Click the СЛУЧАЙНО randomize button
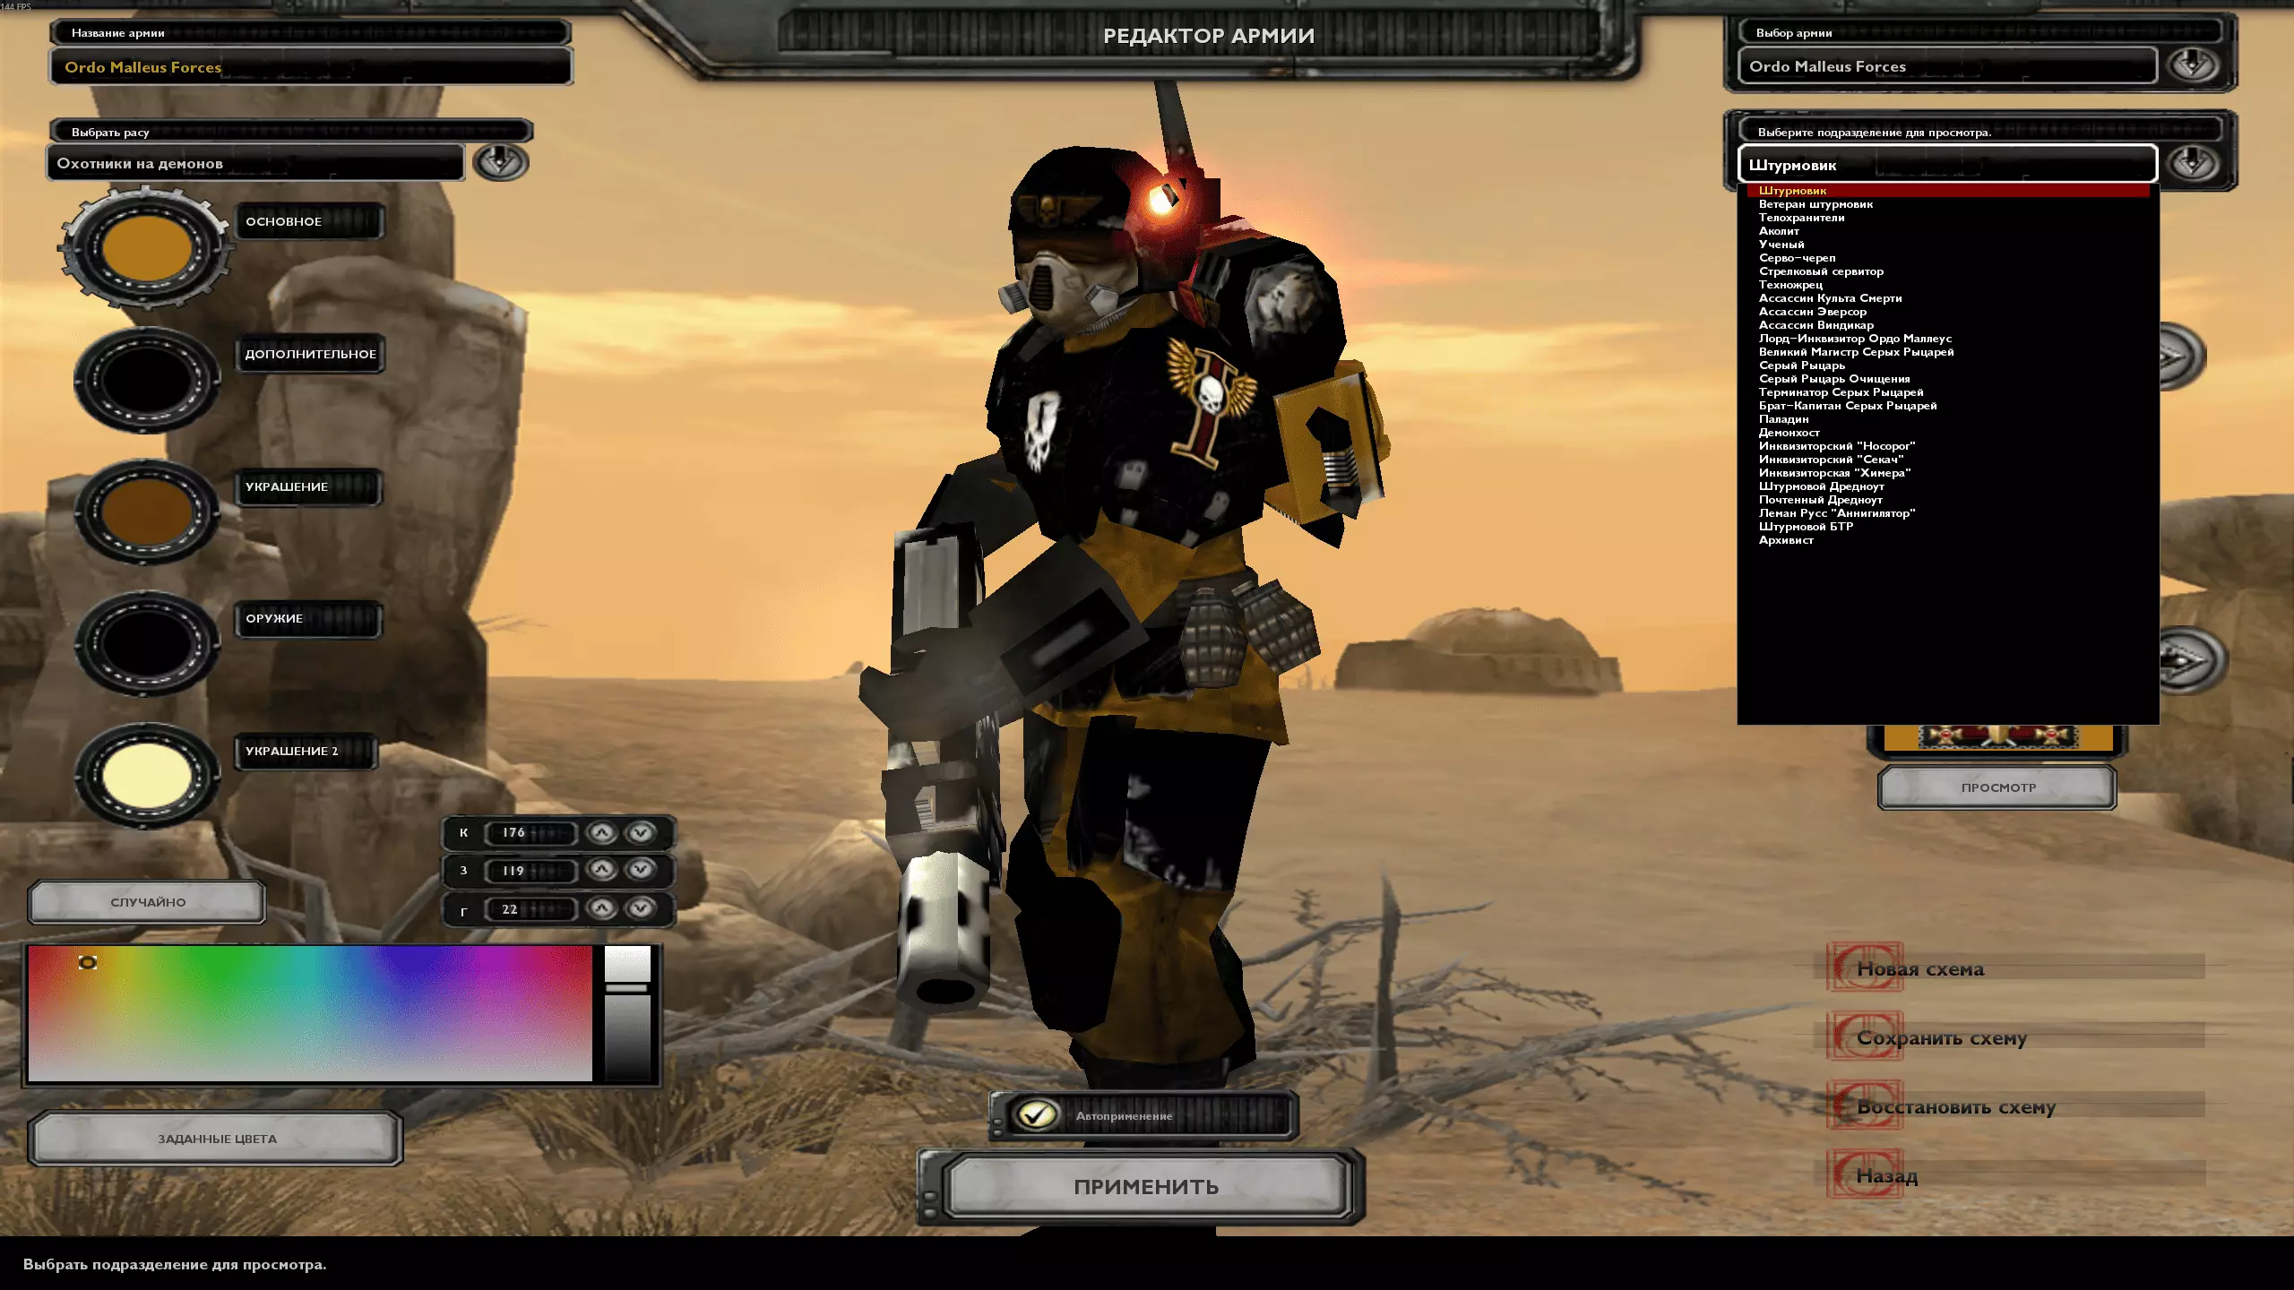 (x=148, y=902)
